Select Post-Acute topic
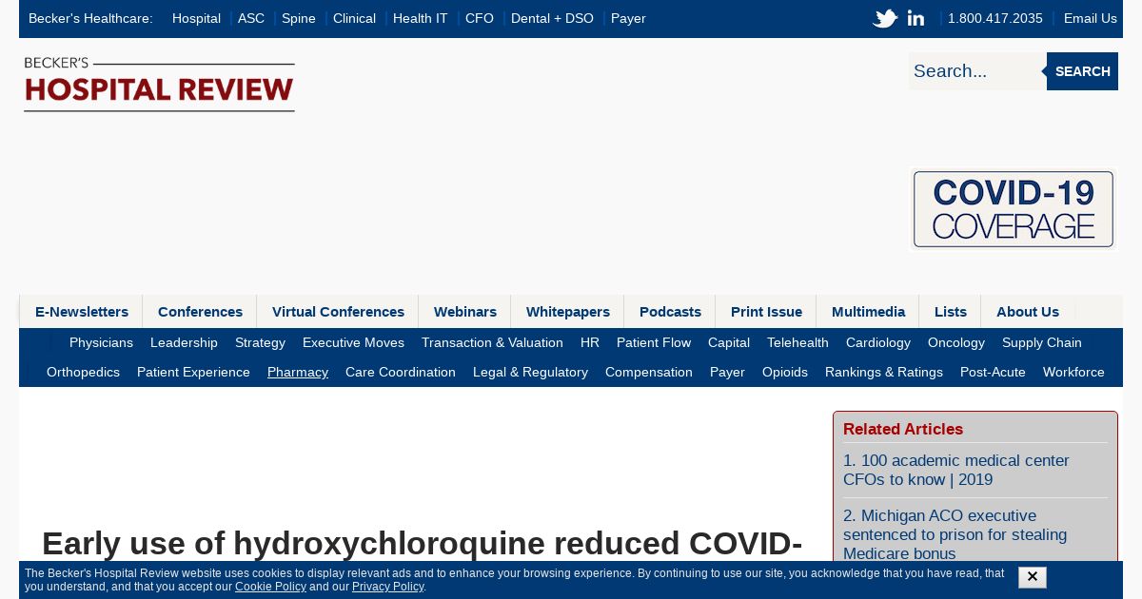 point(993,372)
